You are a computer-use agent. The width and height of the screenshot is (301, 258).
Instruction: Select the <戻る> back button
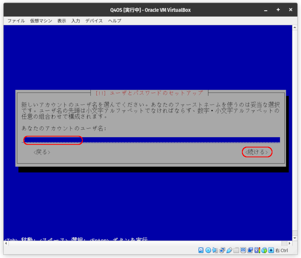coord(42,152)
